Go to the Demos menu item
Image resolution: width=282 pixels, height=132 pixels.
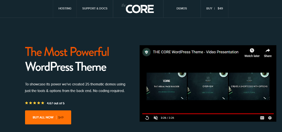182,8
